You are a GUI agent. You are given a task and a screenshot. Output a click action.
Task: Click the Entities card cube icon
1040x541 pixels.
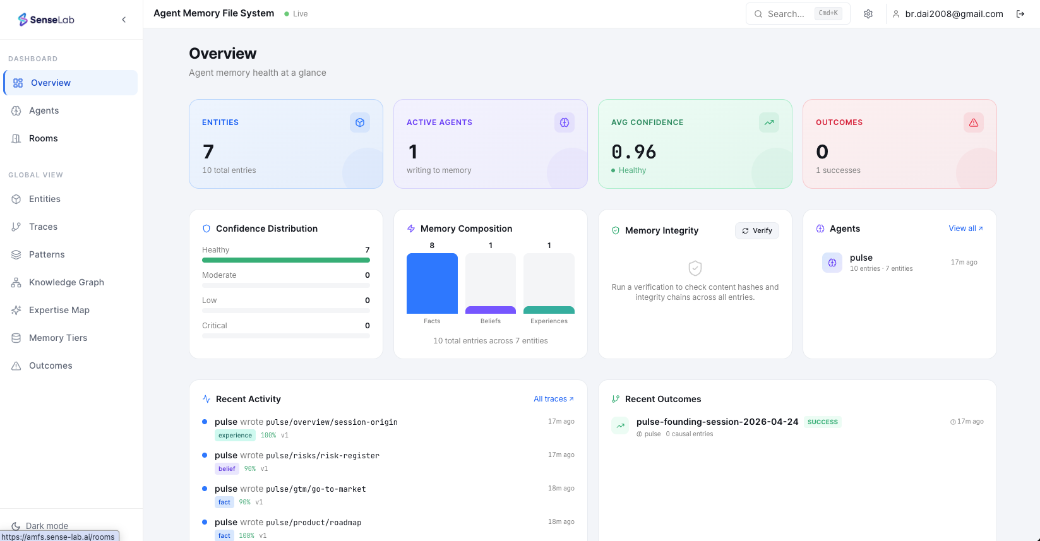coord(360,122)
